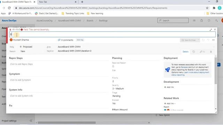Screen dimensions: 223x125
Task: Open Other bookmarks folder
Action: pos(215,14)
